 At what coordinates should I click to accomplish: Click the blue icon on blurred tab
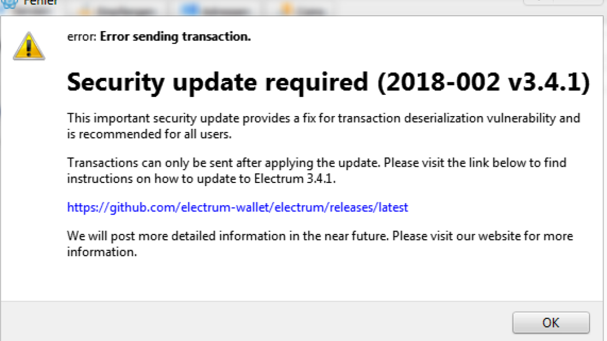(x=190, y=9)
